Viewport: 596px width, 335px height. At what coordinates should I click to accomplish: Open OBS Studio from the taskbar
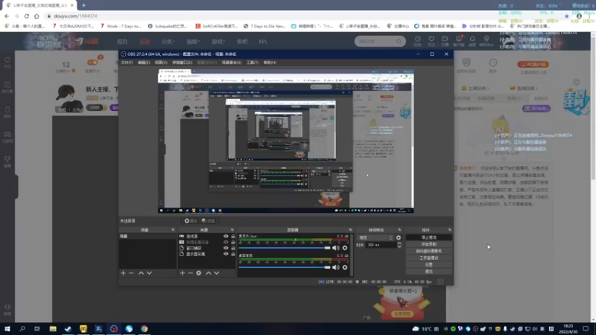tap(114, 328)
